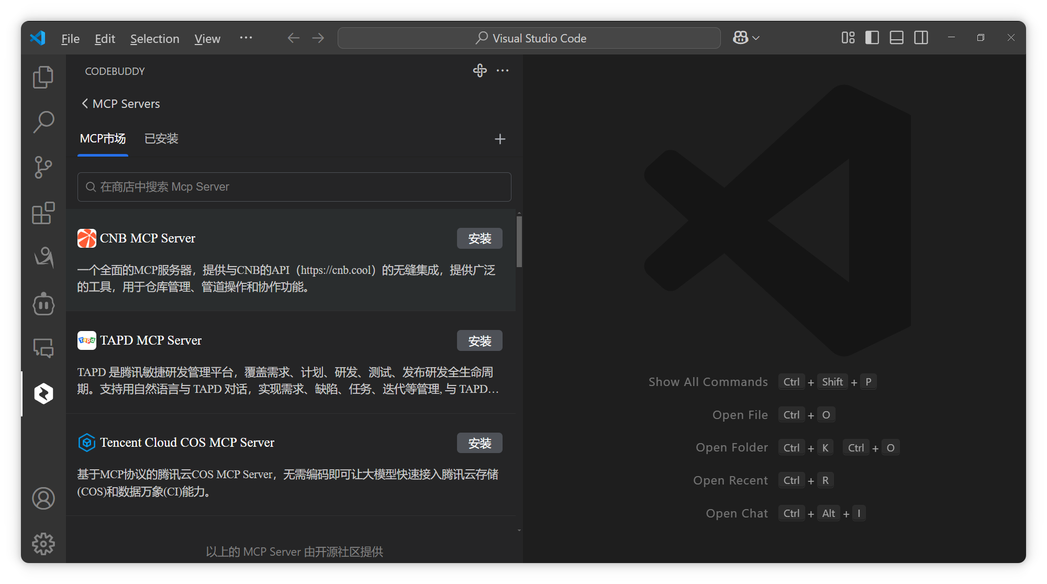Click the plus button to add an MCP server
The width and height of the screenshot is (1047, 584).
click(x=500, y=139)
